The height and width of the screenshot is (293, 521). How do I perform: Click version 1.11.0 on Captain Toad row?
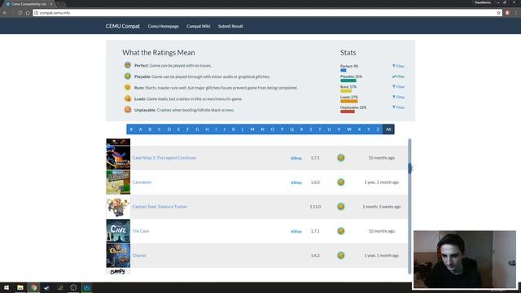click(x=315, y=207)
